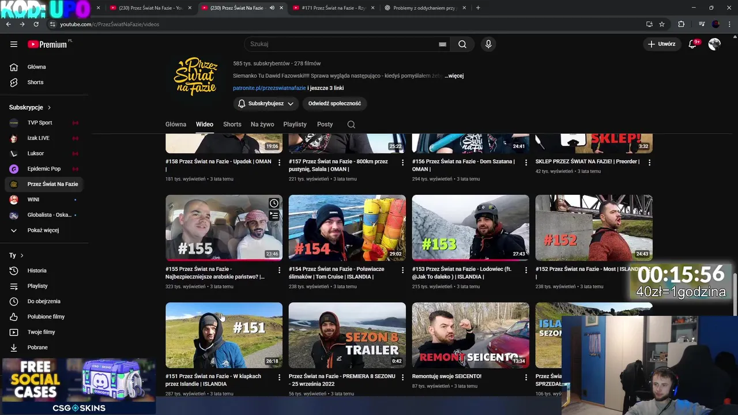The image size is (738, 415).
Task: Open options menu for video #156
Action: tap(526, 163)
